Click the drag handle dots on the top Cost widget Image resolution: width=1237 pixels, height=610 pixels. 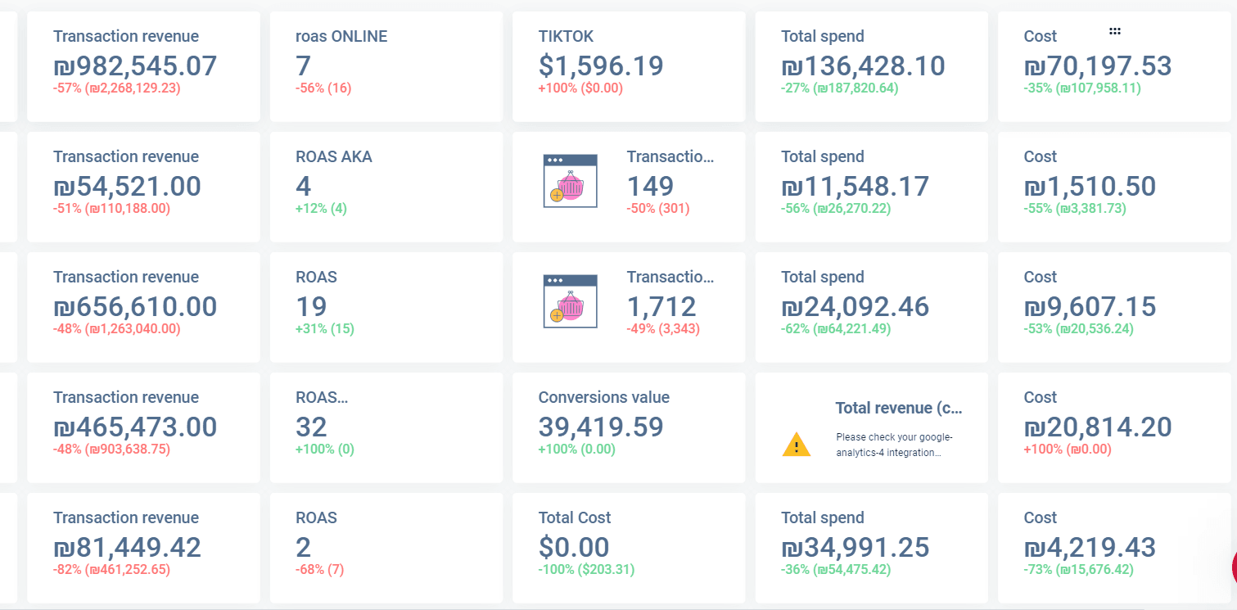tap(1114, 31)
